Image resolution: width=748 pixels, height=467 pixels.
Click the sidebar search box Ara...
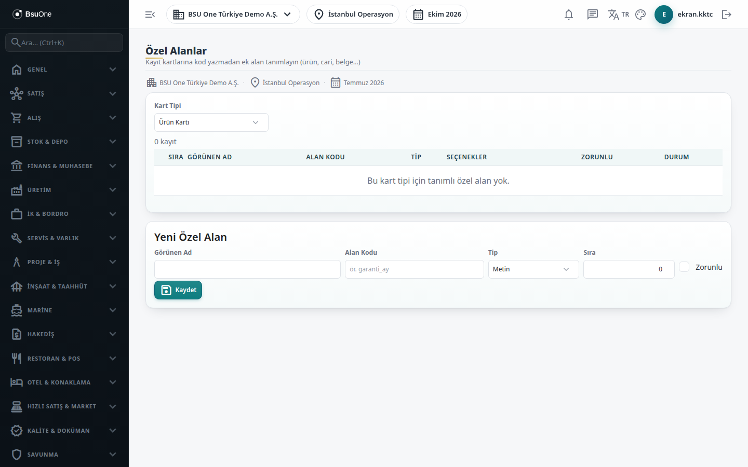(64, 43)
